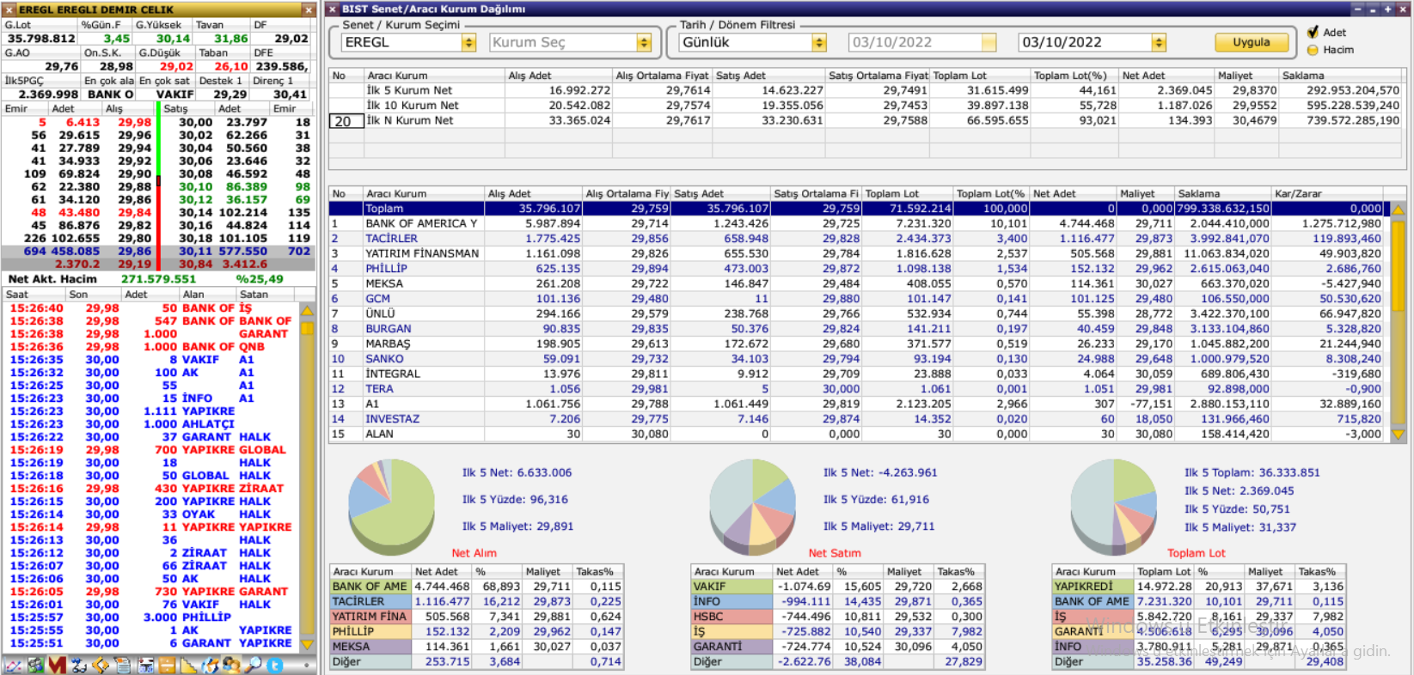This screenshot has height=675, width=1414.
Task: Click the Saklama header in the summary table
Action: tap(1340, 76)
